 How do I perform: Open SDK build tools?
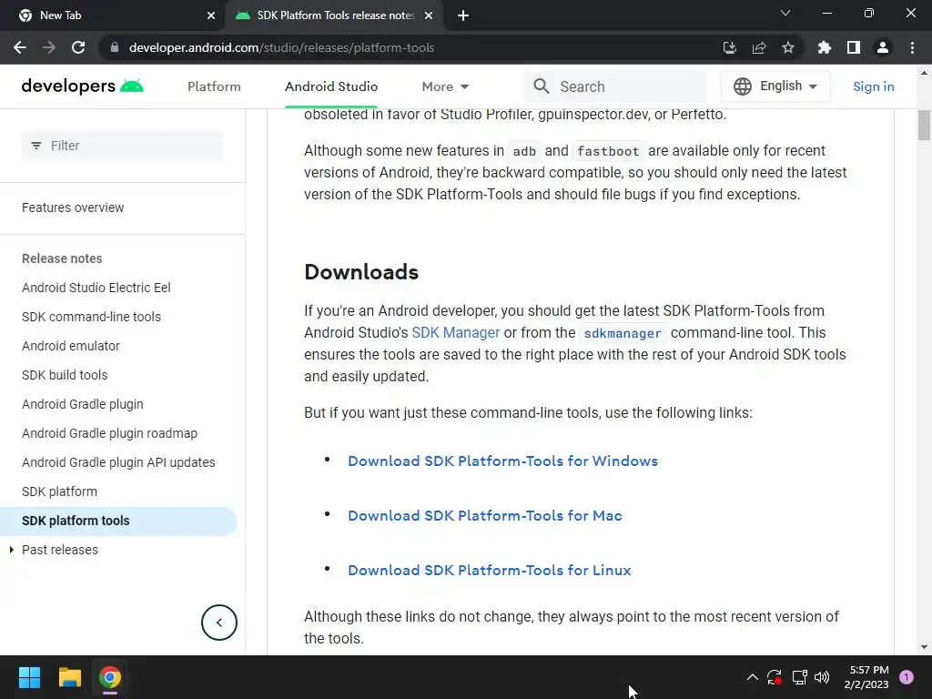(65, 375)
